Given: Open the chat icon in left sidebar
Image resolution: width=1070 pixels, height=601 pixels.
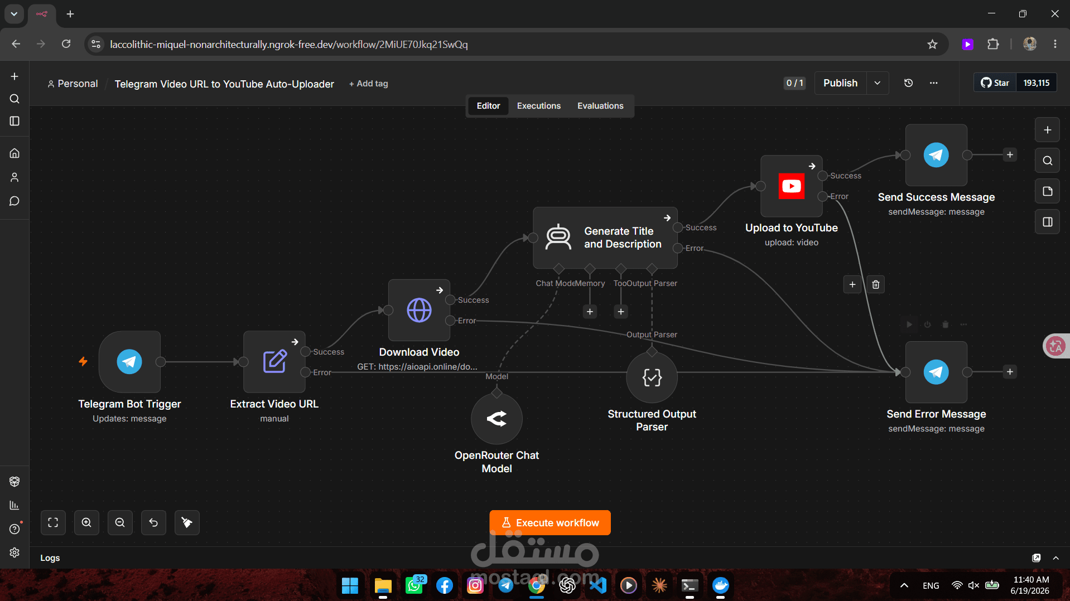Looking at the screenshot, I should 15,201.
